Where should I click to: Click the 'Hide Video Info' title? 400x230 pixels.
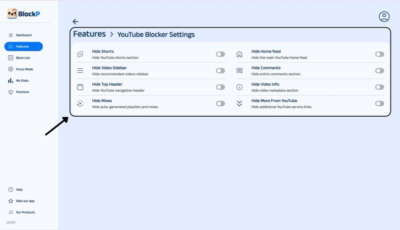[x=265, y=84]
